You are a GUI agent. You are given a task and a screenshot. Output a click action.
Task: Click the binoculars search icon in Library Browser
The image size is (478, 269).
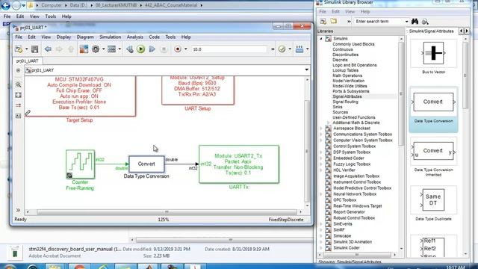415,22
